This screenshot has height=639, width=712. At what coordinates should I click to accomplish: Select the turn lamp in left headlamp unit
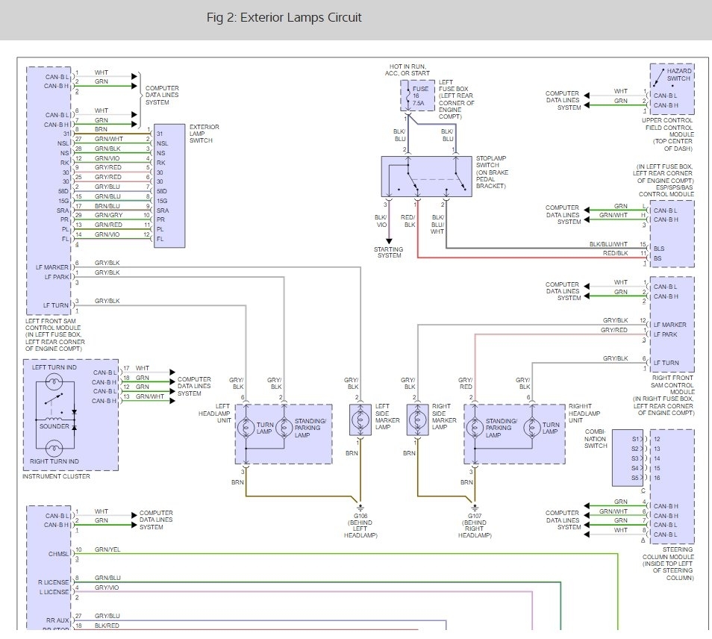click(x=246, y=428)
